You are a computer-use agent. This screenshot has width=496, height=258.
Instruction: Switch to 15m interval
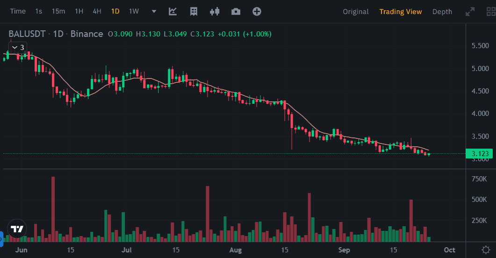coord(58,11)
